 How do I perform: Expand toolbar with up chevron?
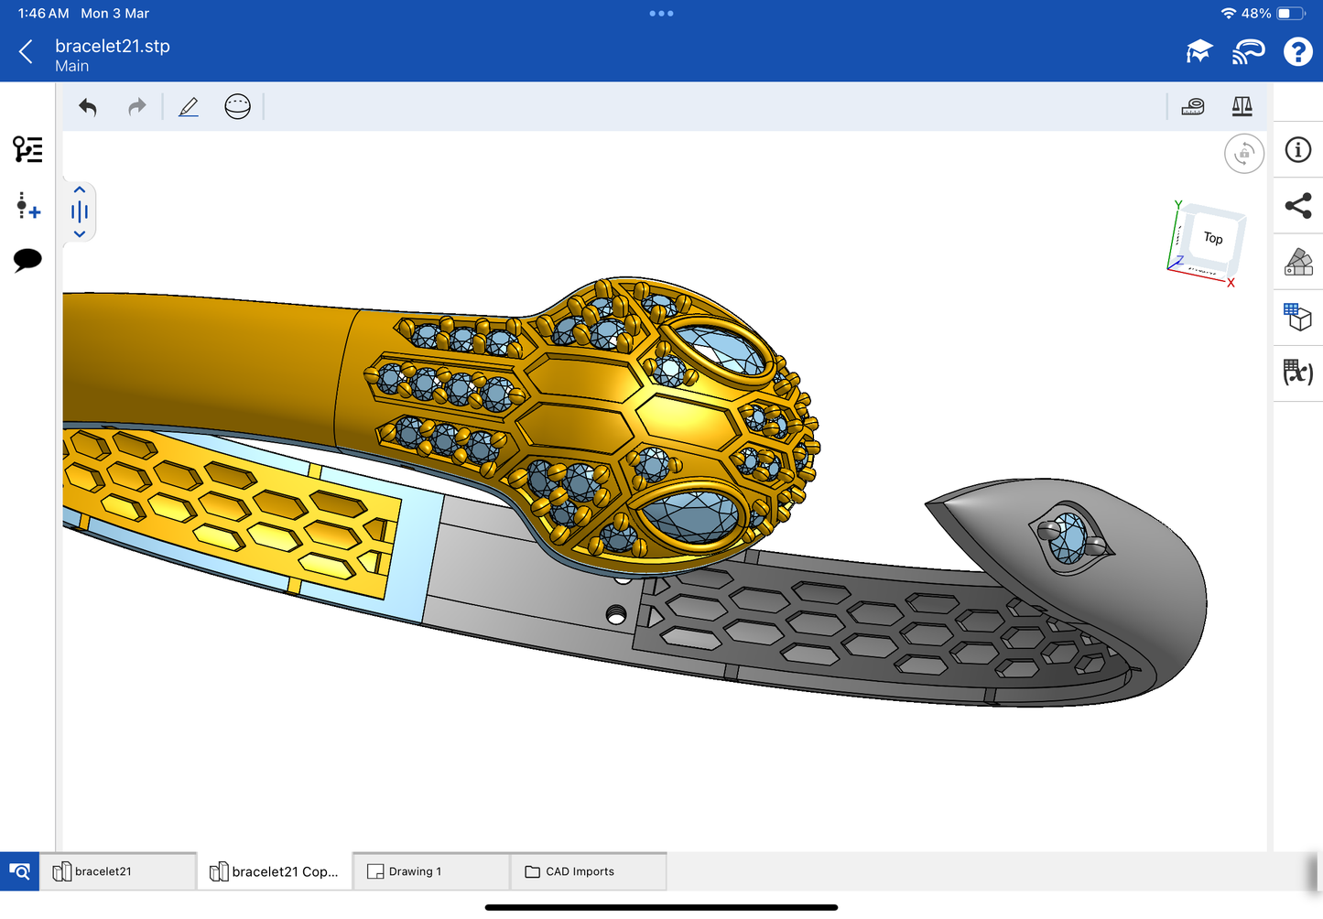coord(80,190)
